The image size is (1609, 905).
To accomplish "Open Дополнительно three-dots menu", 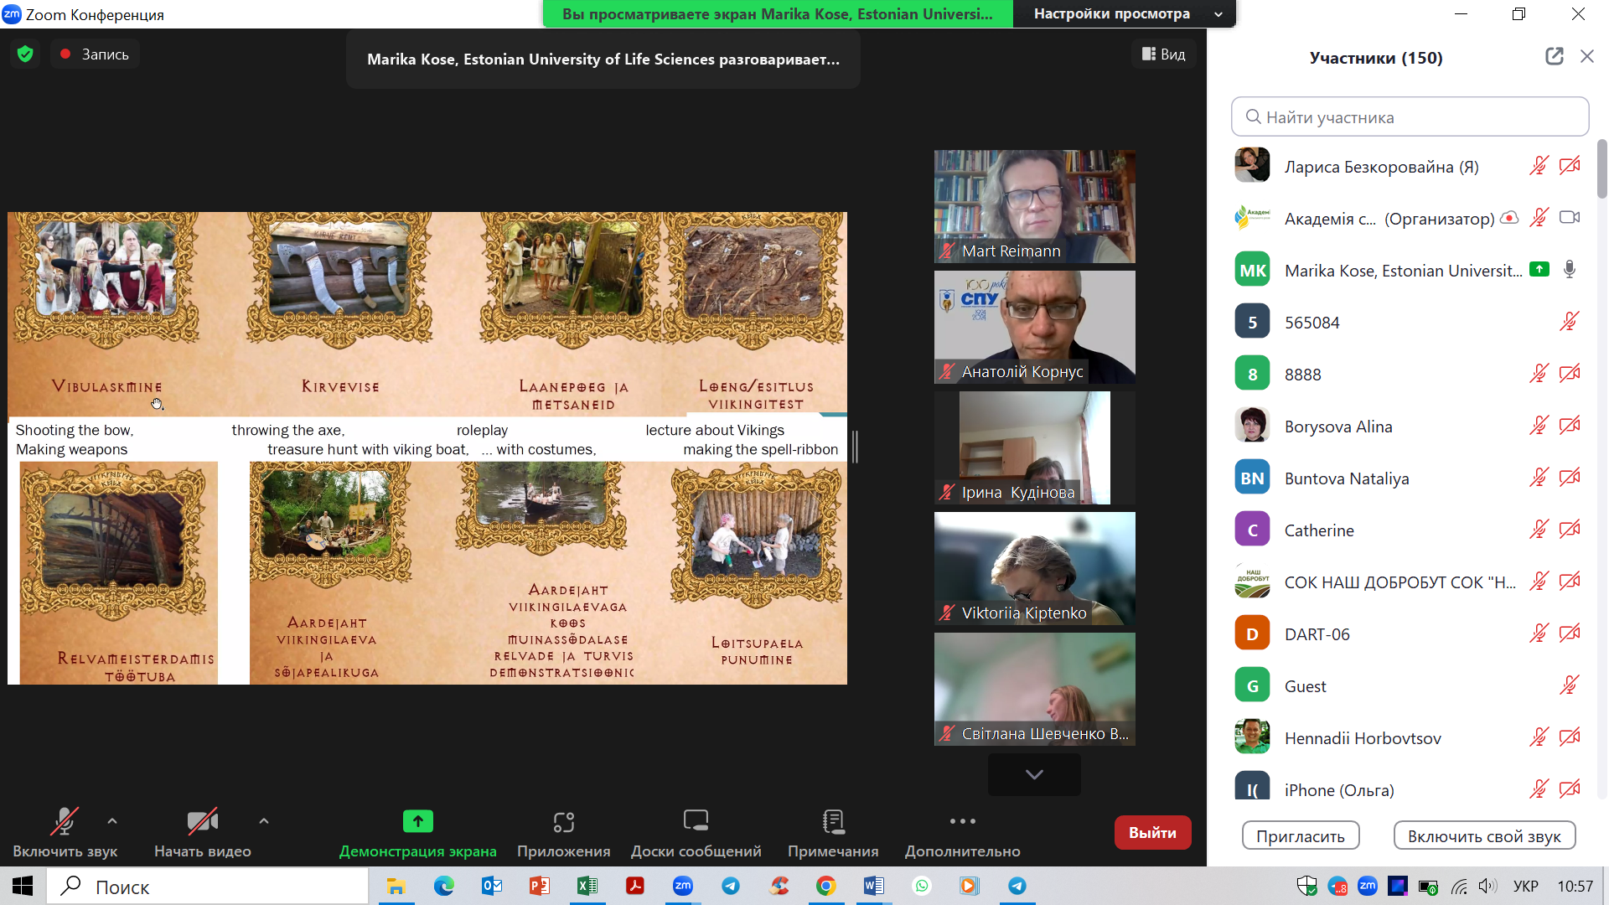I will [962, 822].
